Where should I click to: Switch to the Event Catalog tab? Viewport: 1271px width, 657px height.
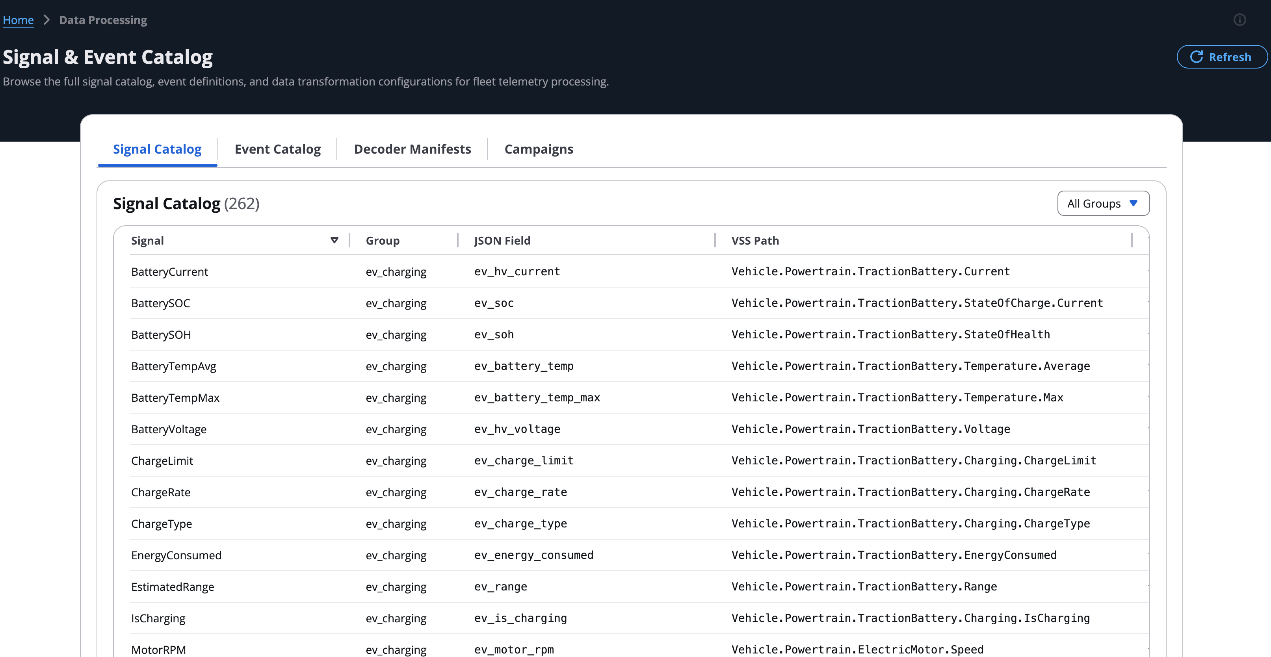point(278,149)
